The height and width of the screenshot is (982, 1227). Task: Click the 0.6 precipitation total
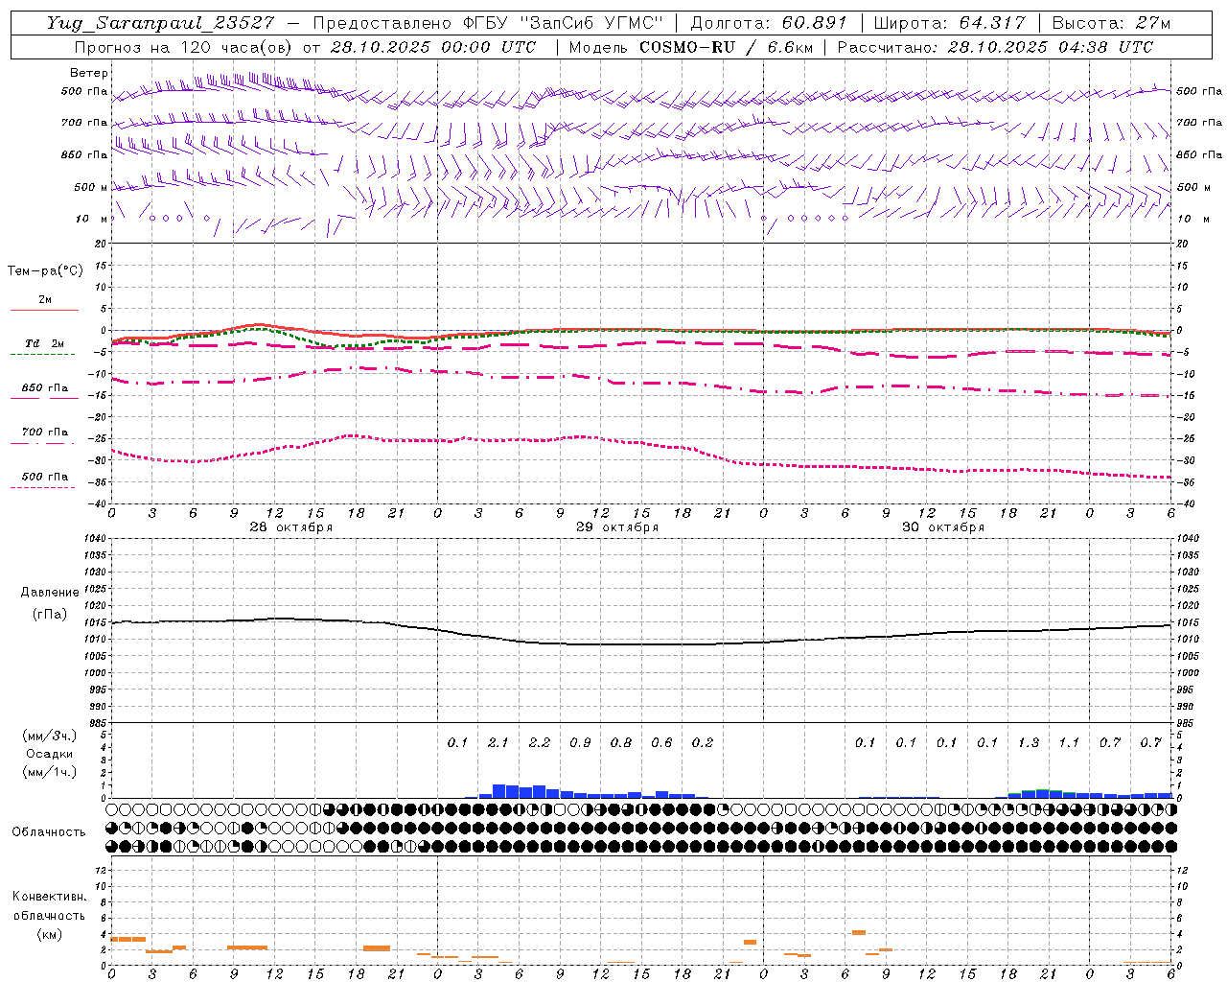coord(661,742)
